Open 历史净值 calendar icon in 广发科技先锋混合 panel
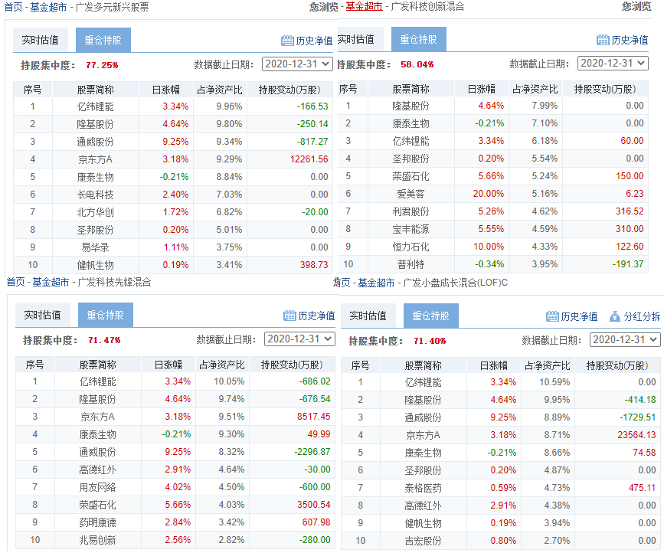Image resolution: width=664 pixels, height=553 pixels. tap(289, 316)
